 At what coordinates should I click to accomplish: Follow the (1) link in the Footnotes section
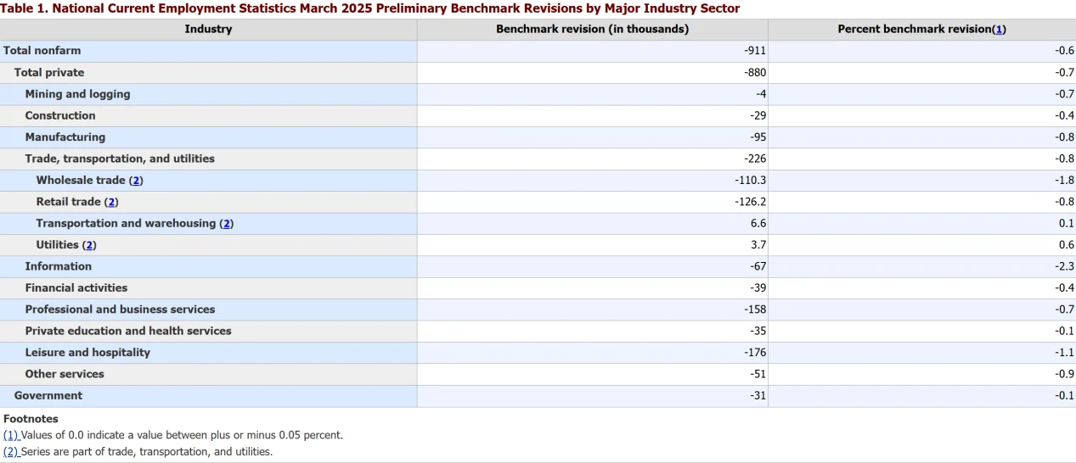tap(11, 435)
